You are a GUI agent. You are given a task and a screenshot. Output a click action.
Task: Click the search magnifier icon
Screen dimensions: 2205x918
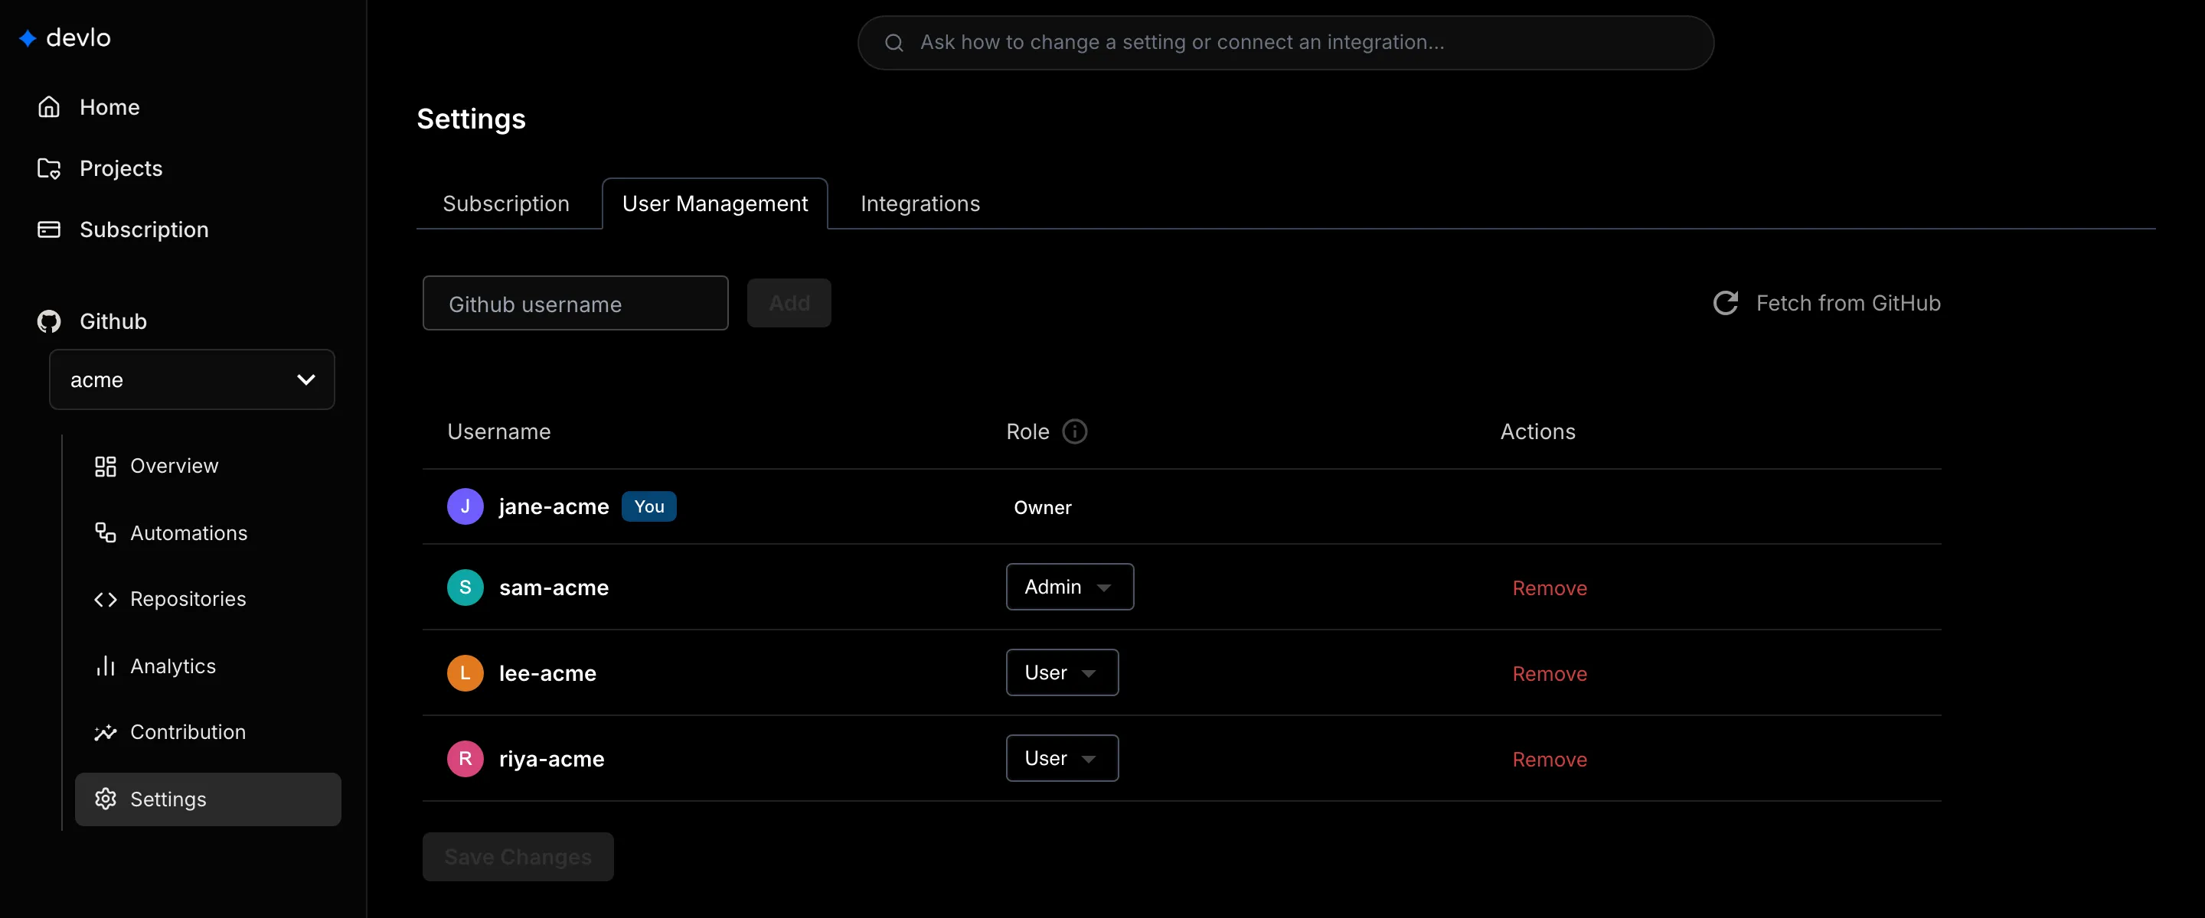(893, 43)
